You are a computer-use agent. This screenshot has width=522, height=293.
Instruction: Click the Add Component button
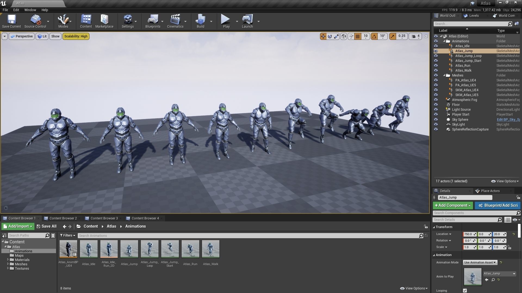(x=453, y=206)
